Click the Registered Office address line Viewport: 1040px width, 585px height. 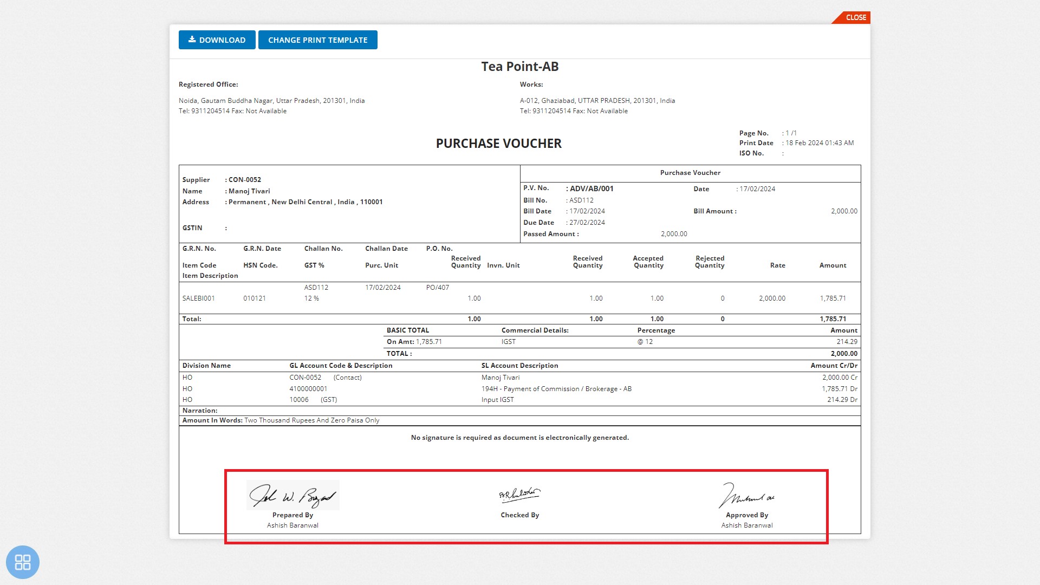(x=271, y=101)
